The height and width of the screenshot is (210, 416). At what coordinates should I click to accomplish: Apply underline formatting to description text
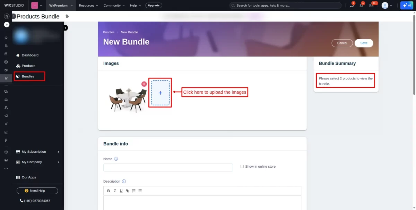[121, 191]
